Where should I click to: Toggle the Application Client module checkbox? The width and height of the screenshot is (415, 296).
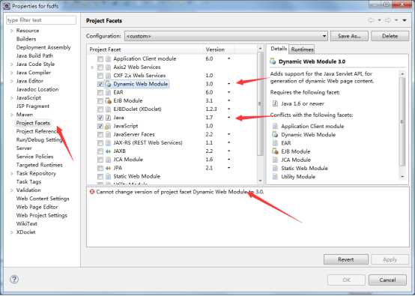click(x=100, y=58)
